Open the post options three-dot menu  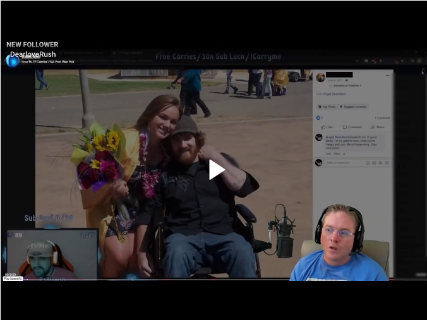(x=387, y=75)
